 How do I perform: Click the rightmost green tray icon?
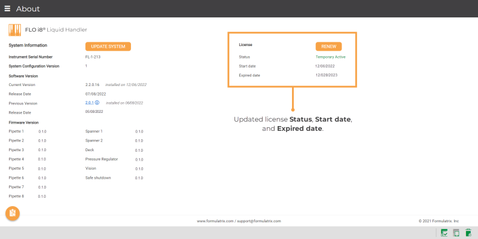(x=468, y=232)
